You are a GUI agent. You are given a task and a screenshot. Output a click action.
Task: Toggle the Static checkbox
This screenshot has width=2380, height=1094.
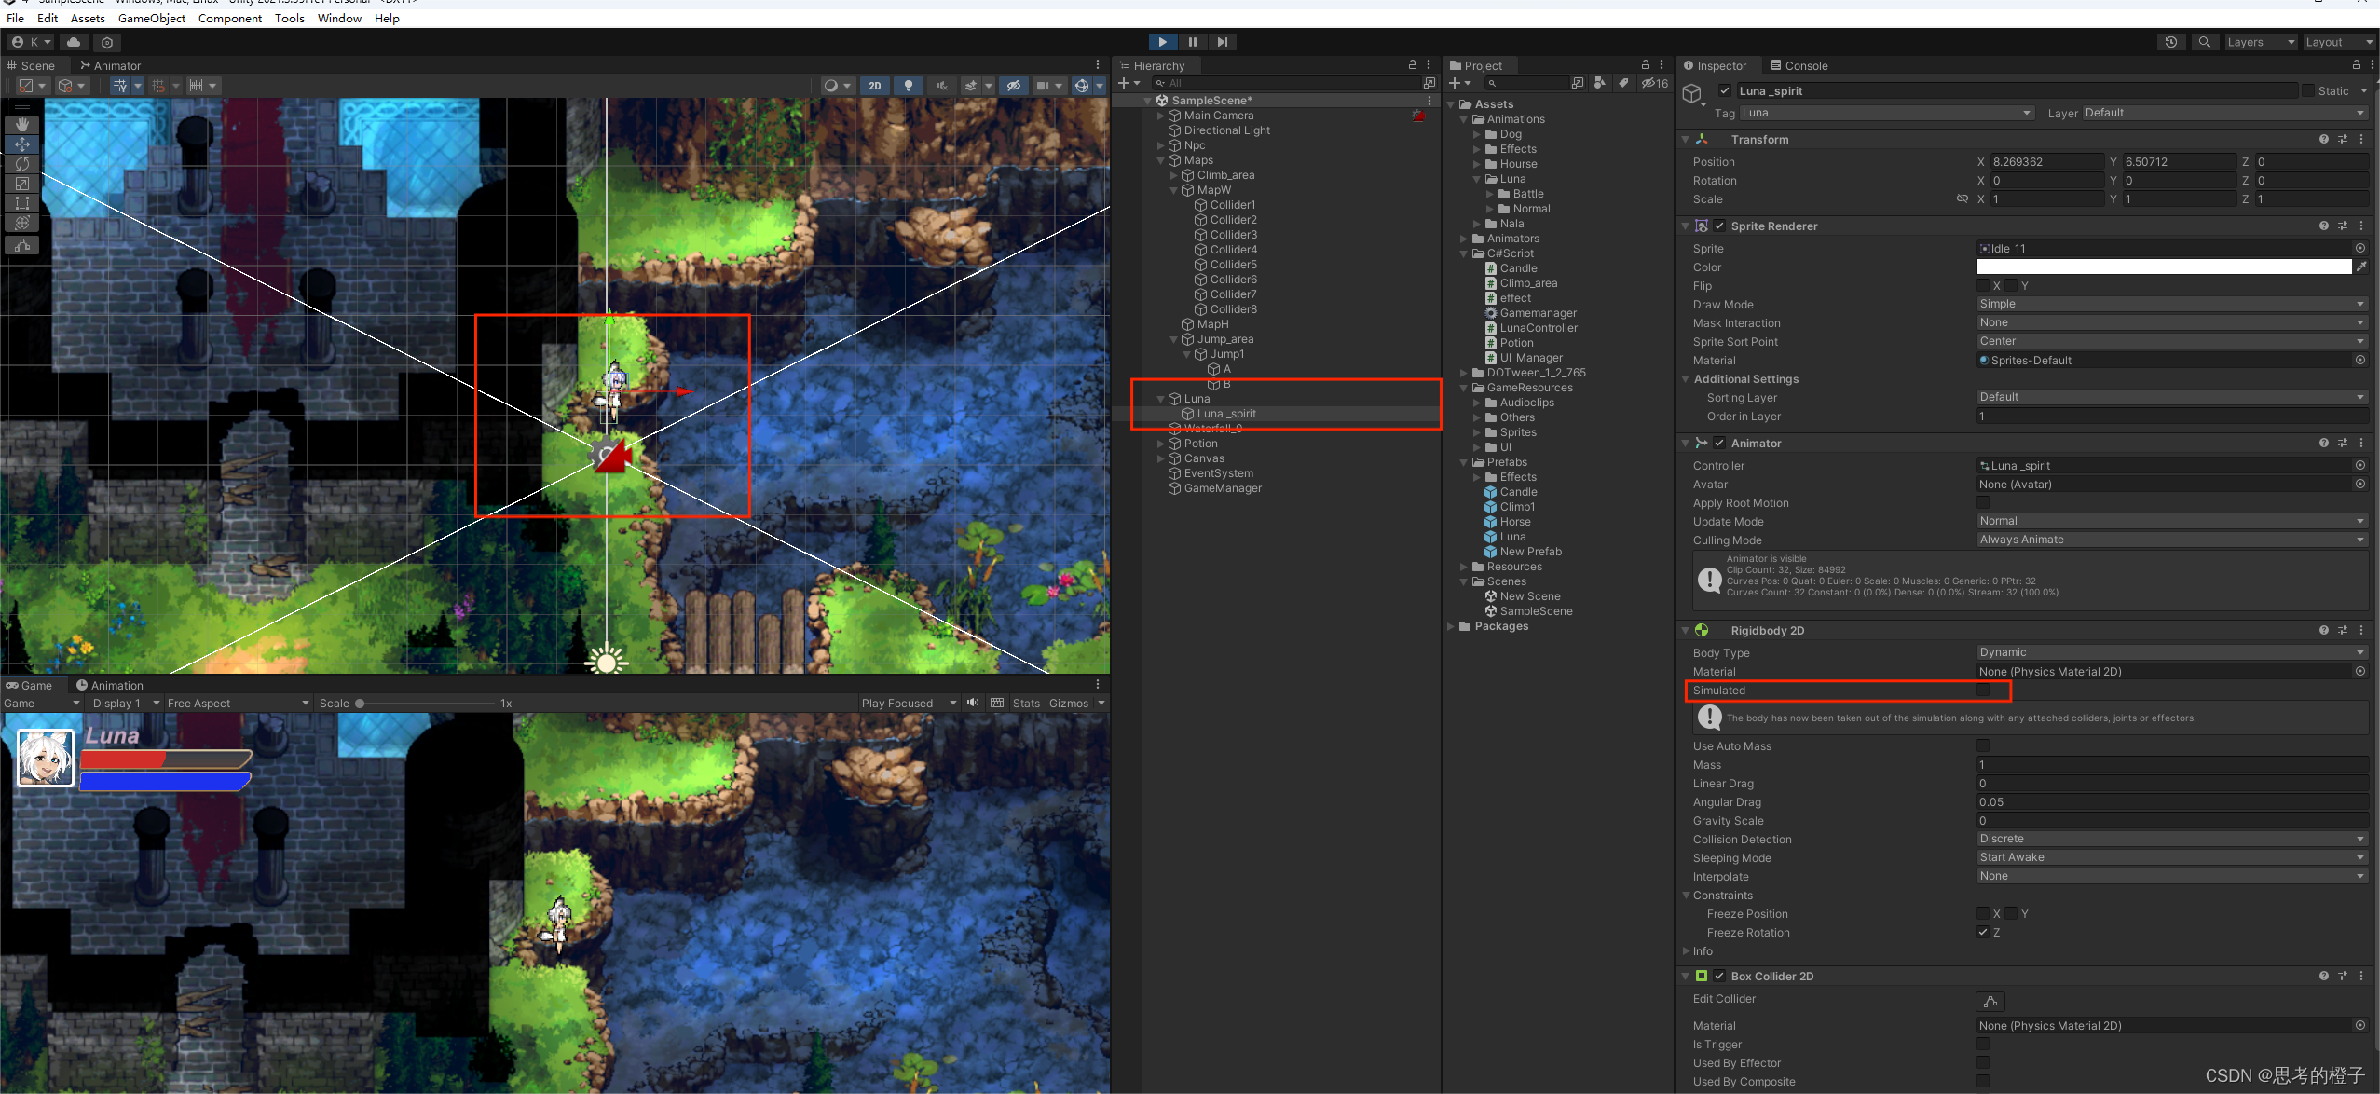pos(2307,91)
